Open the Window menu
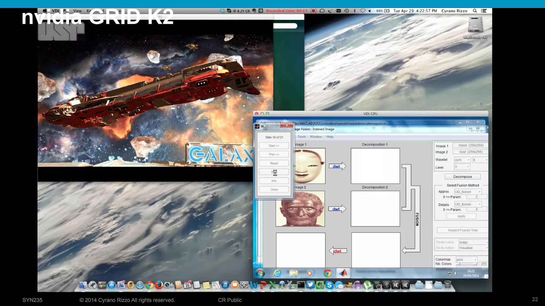 [x=316, y=137]
